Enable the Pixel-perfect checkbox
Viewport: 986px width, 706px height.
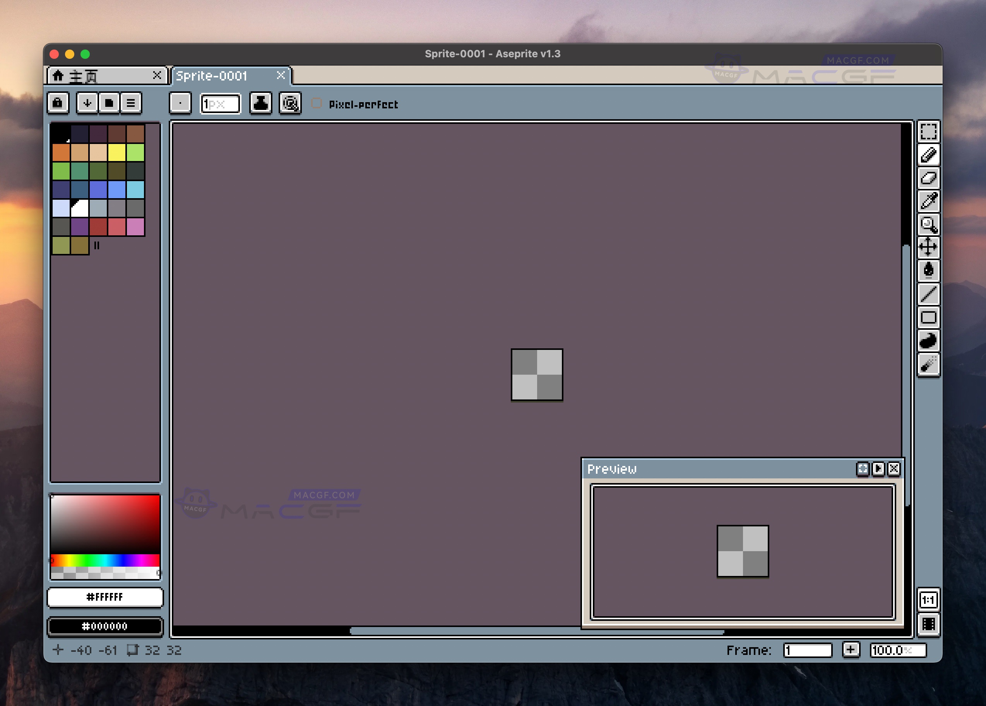click(317, 103)
